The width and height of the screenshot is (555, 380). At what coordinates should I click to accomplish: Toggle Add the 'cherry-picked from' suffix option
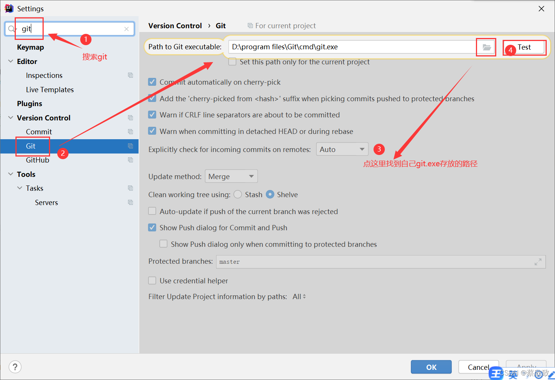[152, 99]
